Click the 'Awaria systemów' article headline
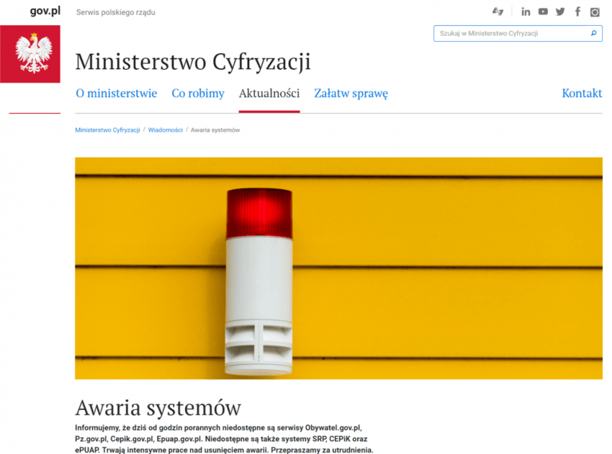 158,407
